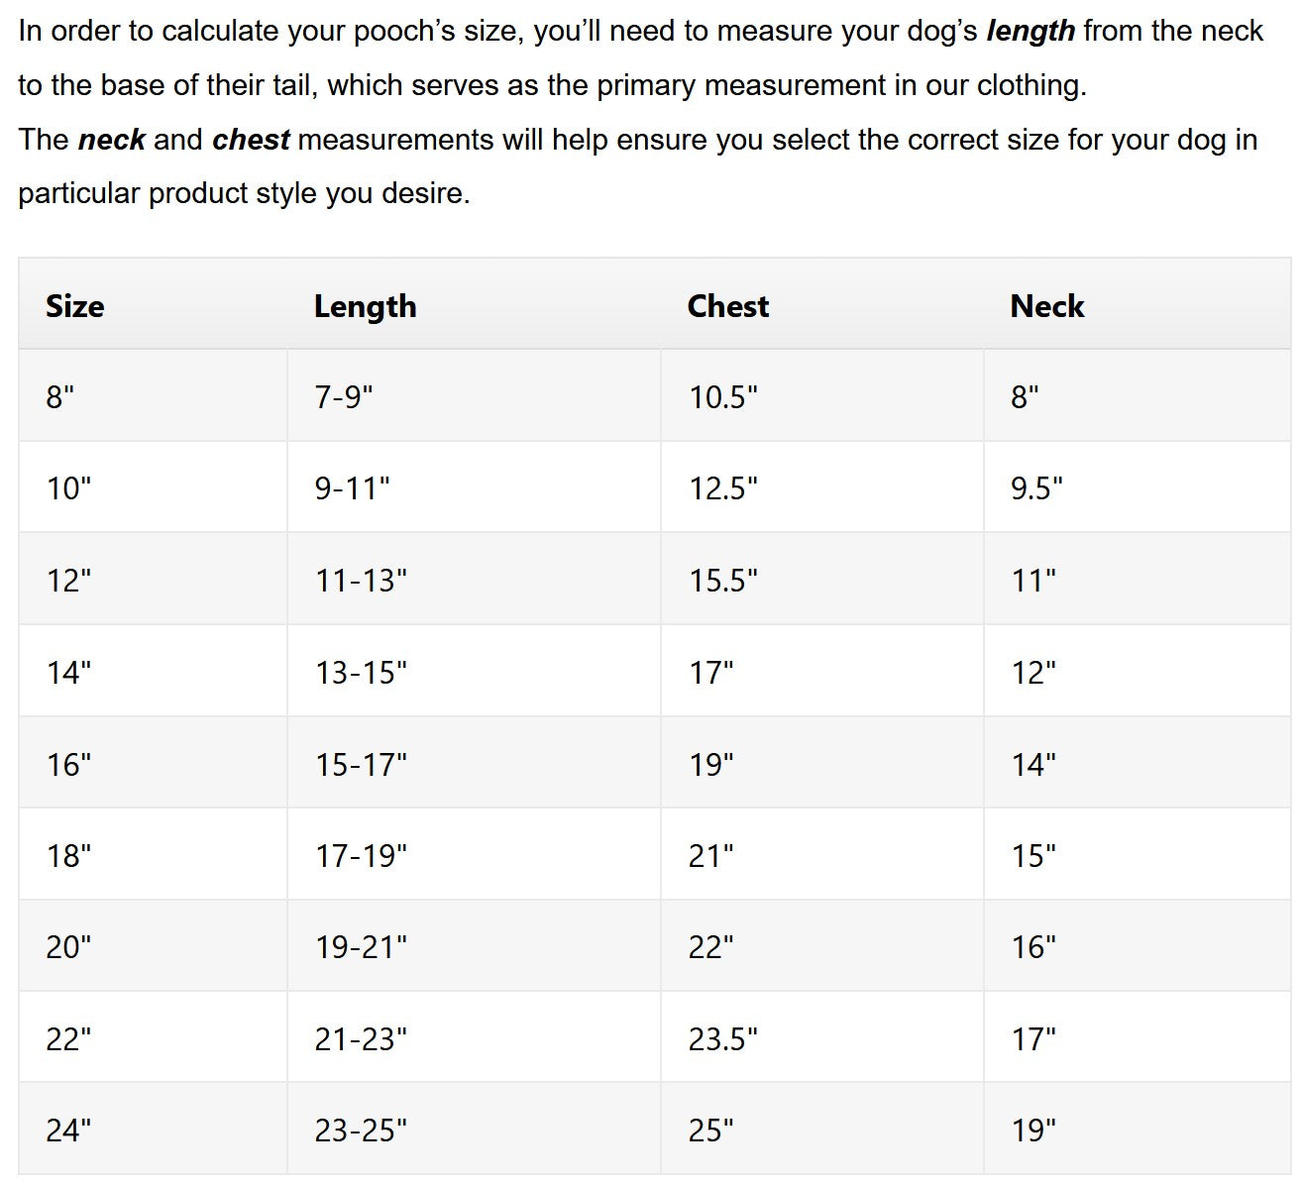Select the 23.5" chest cell
This screenshot has width=1302, height=1185.
pyautogui.click(x=723, y=1039)
